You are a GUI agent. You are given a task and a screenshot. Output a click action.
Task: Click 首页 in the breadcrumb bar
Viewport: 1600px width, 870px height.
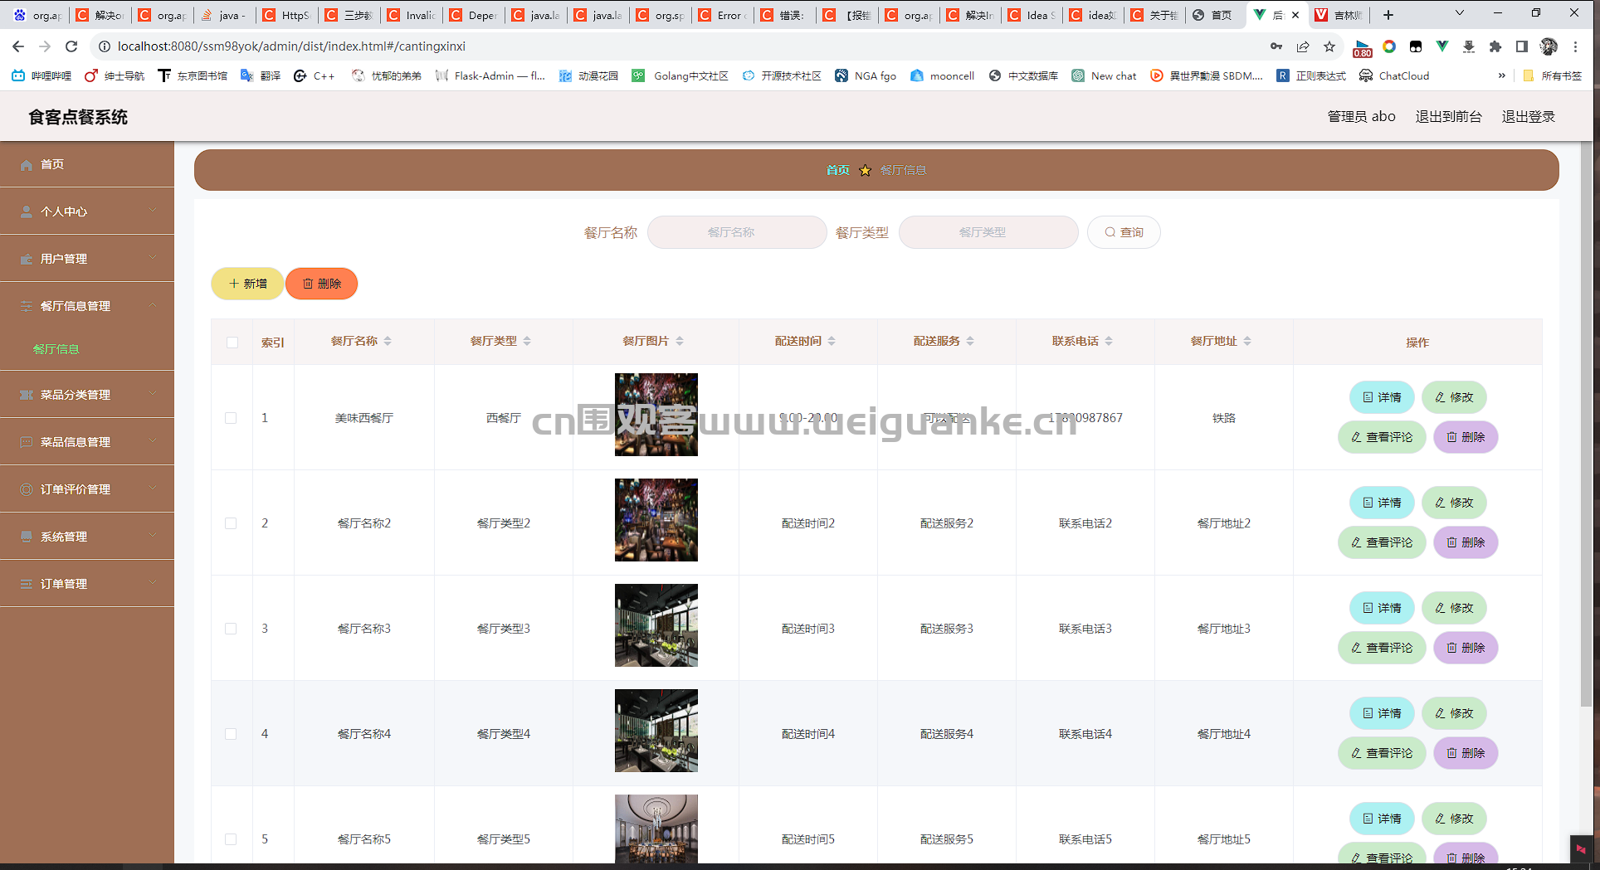(837, 170)
